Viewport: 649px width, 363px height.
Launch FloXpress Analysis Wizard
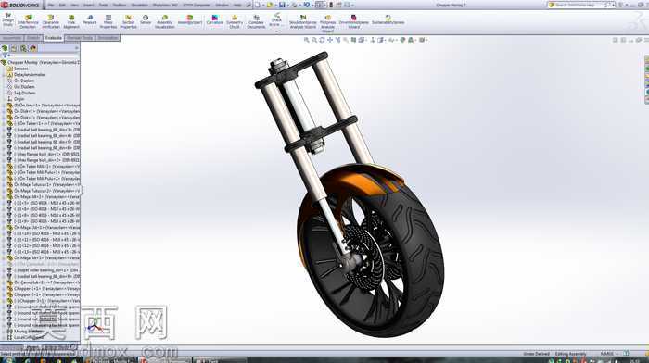tap(328, 23)
